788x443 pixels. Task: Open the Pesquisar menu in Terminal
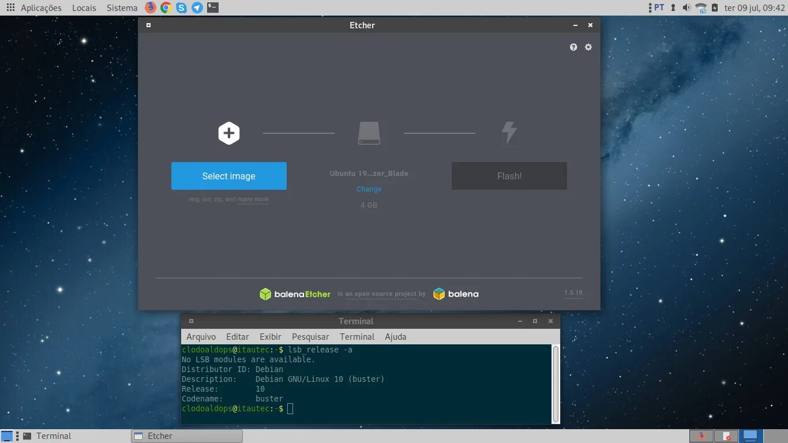click(310, 337)
